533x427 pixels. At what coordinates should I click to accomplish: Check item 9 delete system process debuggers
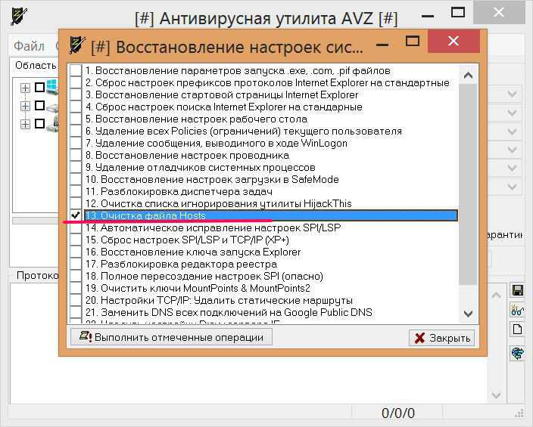coord(76,167)
